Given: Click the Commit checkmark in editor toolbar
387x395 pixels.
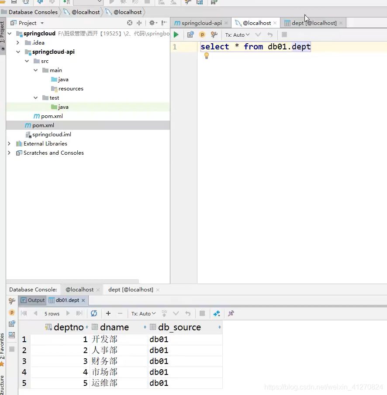Looking at the screenshot, I should click(x=258, y=35).
